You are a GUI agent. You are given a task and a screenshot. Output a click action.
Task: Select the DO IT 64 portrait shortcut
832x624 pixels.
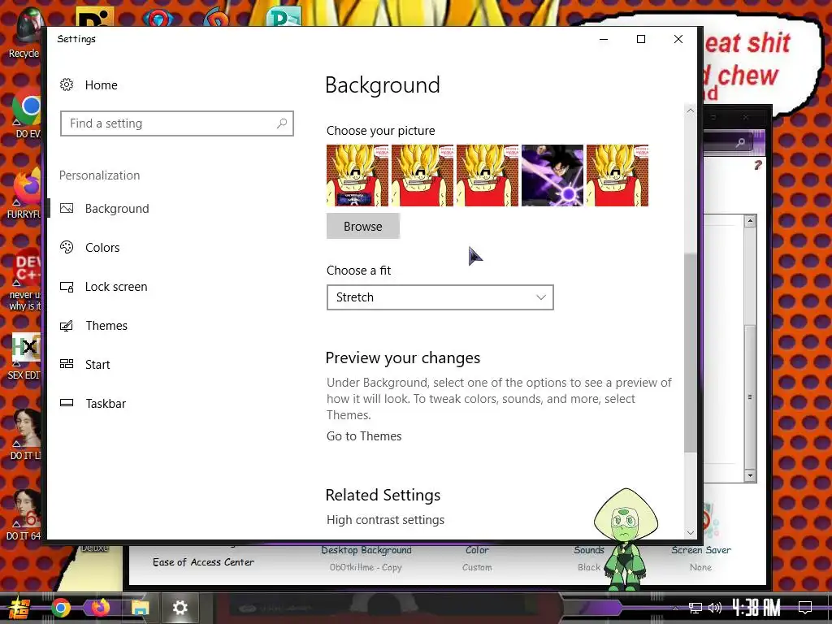pos(25,514)
